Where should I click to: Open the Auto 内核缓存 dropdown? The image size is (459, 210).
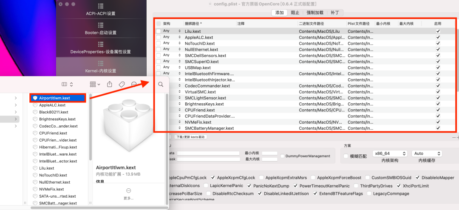[427, 153]
